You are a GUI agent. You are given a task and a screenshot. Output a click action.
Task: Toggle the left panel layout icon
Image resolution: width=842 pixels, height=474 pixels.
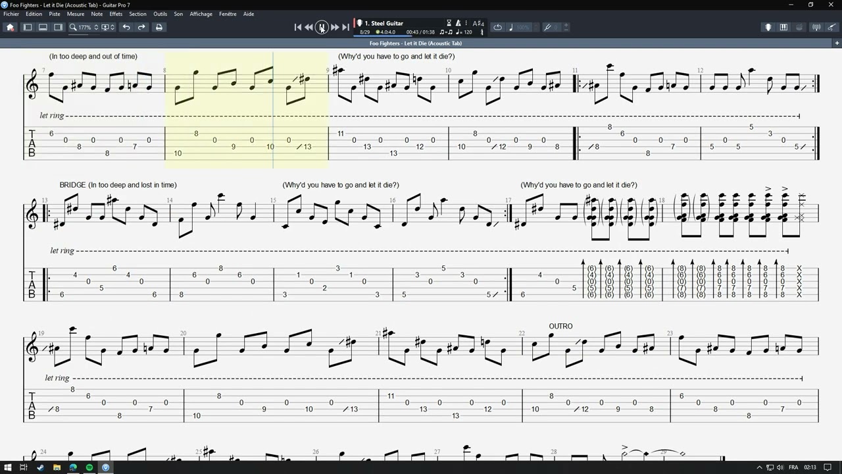pos(28,27)
